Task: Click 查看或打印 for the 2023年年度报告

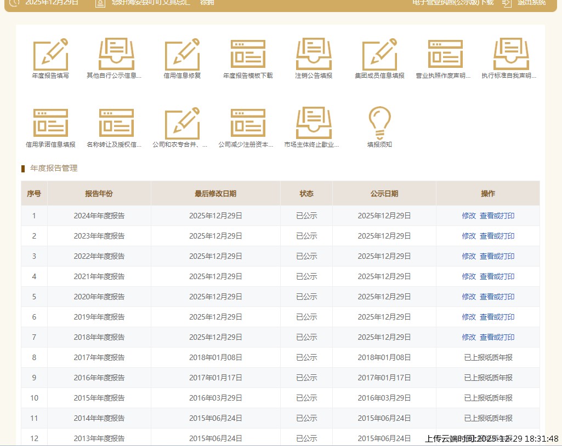Action: tap(497, 236)
